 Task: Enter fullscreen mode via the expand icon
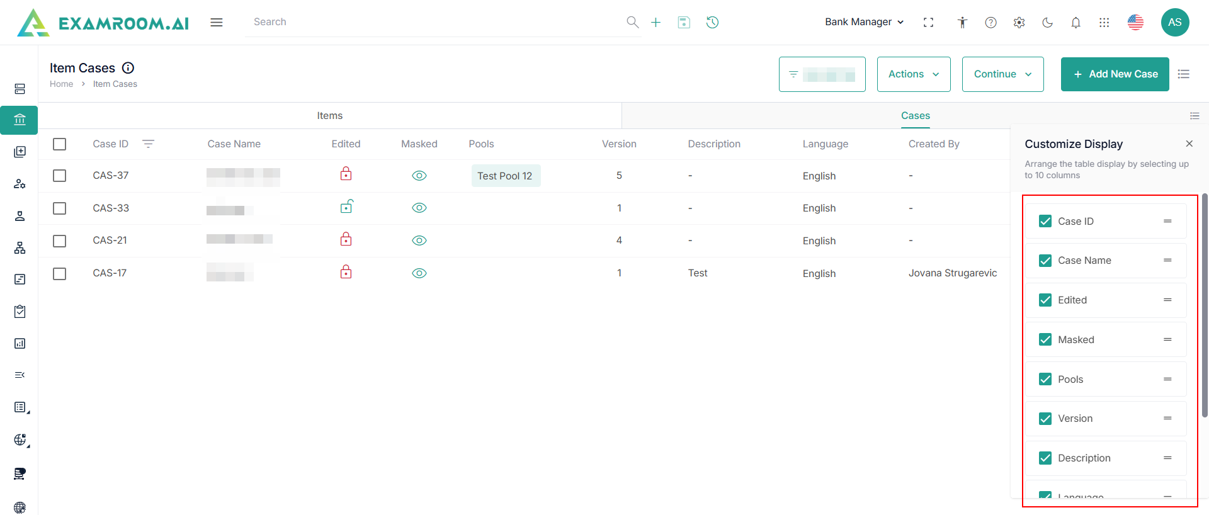pyautogui.click(x=928, y=23)
